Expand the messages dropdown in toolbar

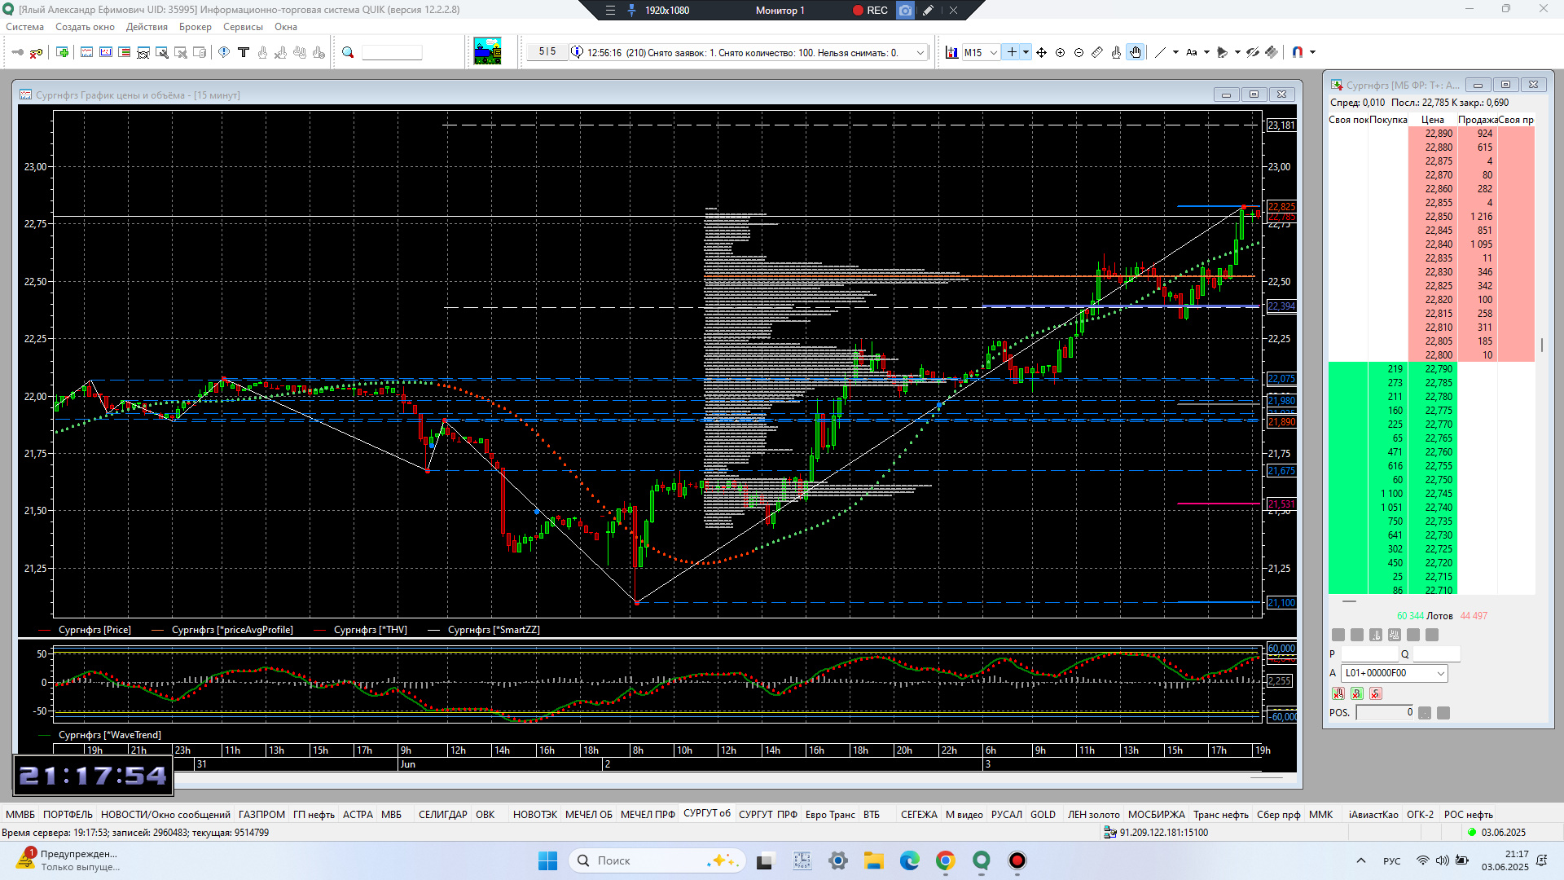[920, 52]
